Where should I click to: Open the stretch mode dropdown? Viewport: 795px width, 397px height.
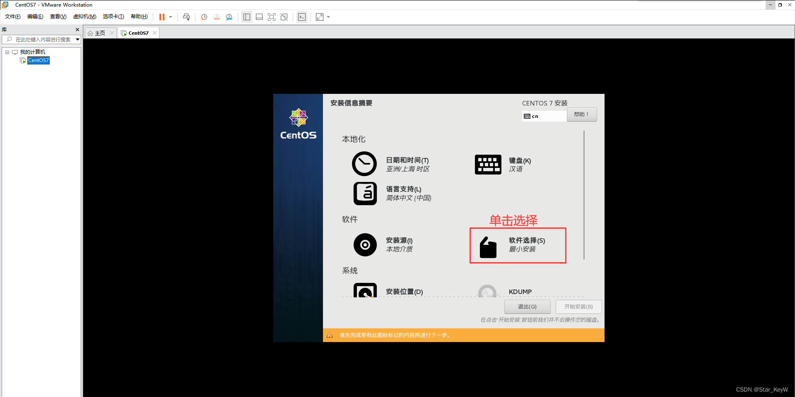pos(328,17)
